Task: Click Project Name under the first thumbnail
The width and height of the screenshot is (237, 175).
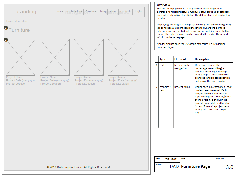Action: pyautogui.click(x=15, y=77)
